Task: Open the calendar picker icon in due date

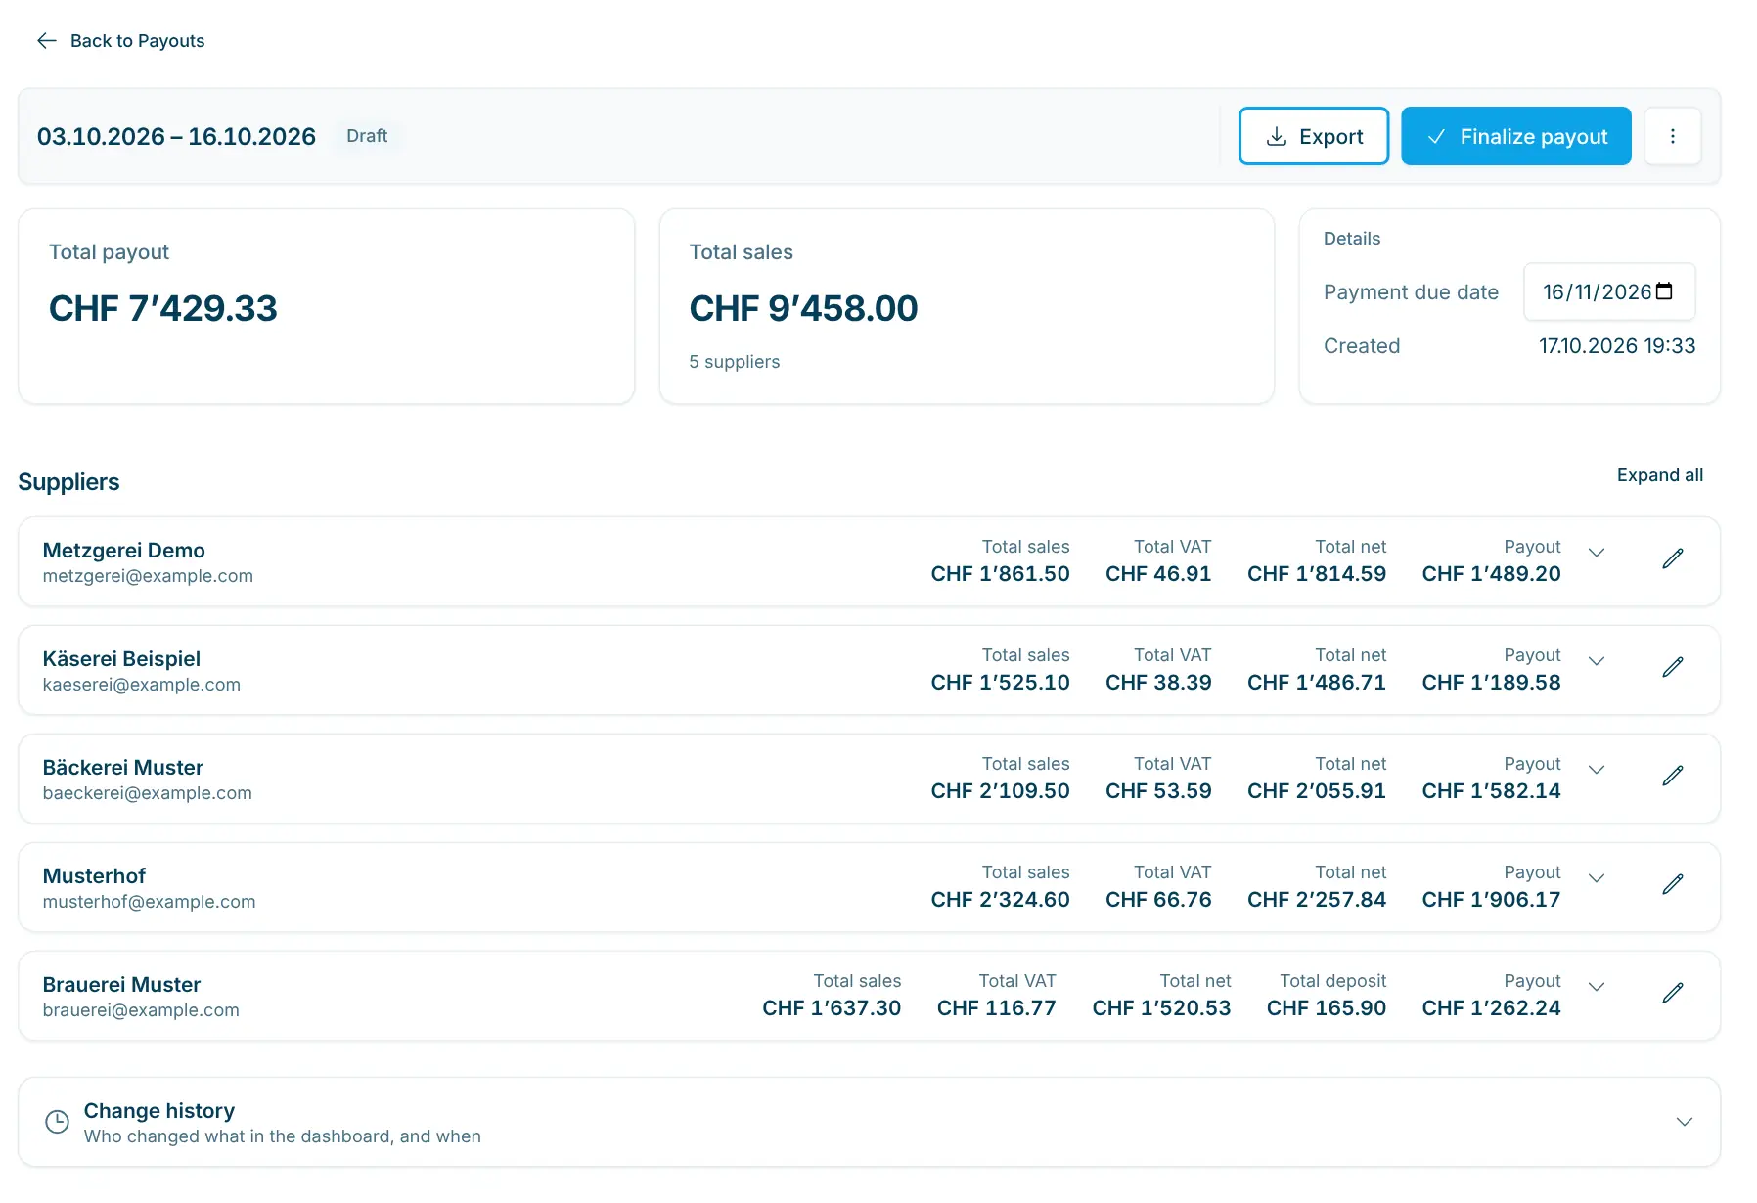Action: tap(1664, 291)
